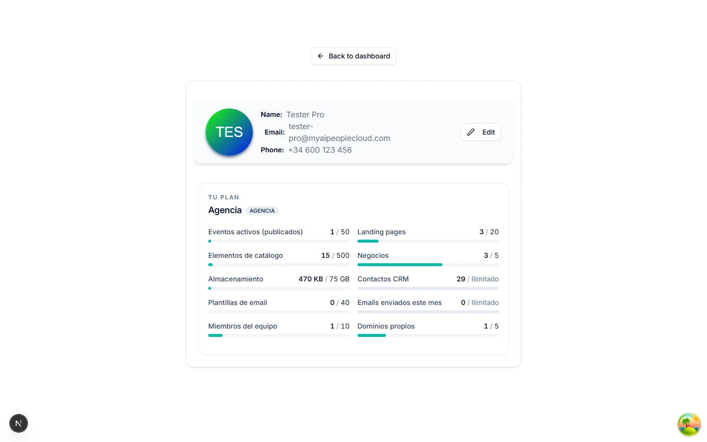Click the TES avatar circle
707x442 pixels.
click(x=229, y=132)
